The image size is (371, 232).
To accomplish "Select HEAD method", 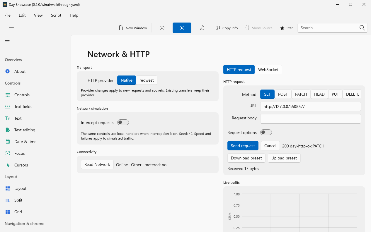I will click(319, 94).
